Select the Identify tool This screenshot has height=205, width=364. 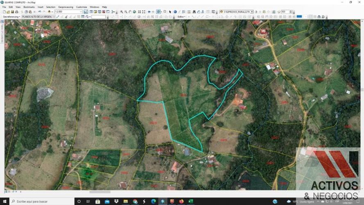[175, 11]
